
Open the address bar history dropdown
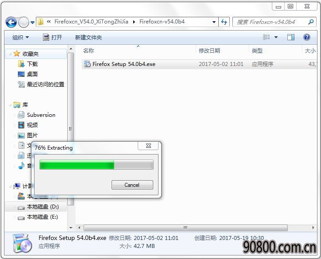coord(214,22)
